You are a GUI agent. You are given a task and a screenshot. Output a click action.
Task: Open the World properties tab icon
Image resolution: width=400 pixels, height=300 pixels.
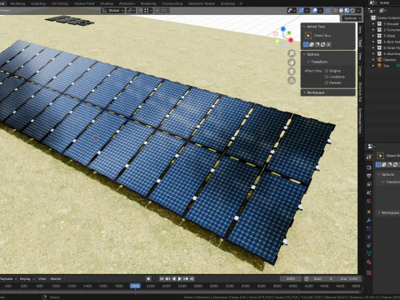[369, 201]
